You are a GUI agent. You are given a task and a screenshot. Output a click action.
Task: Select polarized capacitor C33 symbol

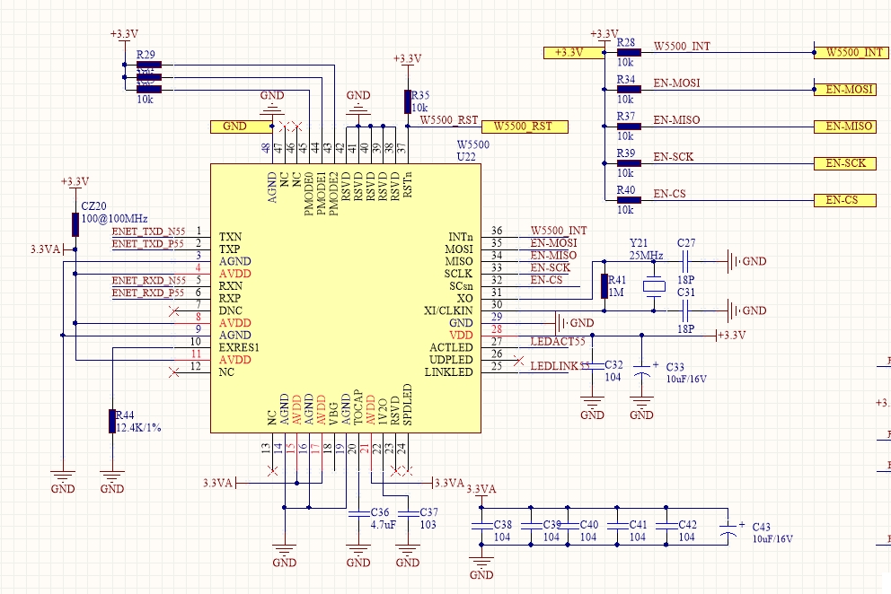point(642,369)
